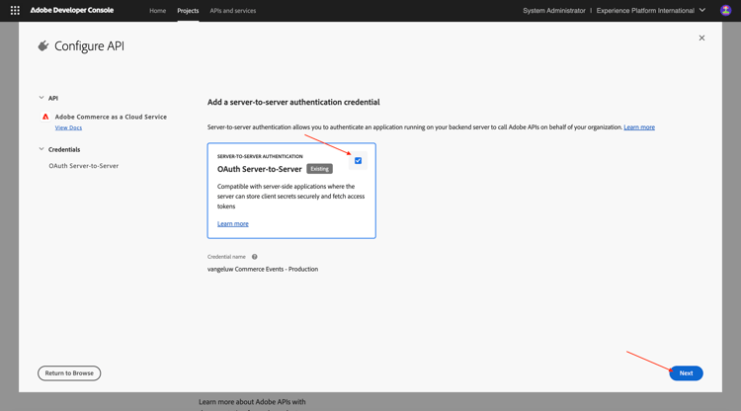Select OAuth Server-to-Server in sidebar
This screenshot has width=741, height=411.
84,166
